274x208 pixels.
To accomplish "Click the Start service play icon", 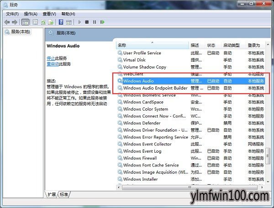I will (79, 22).
